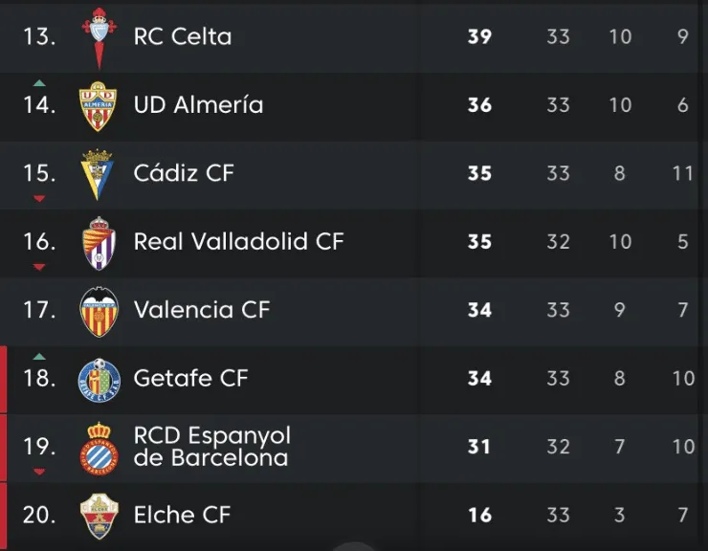Click Elche CF's 16 points value
Screen dimensions: 708x551
click(x=479, y=516)
